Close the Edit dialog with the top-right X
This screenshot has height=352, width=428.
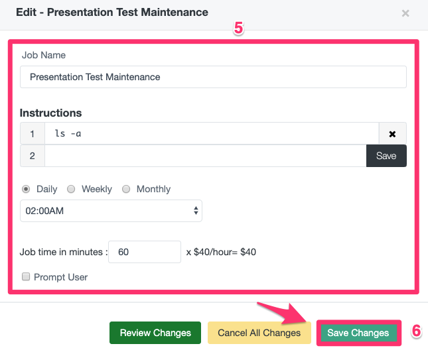[405, 13]
